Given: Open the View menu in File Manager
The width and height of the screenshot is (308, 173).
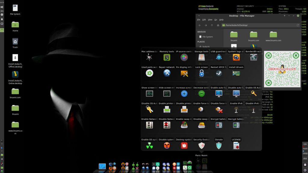Looking at the screenshot, I should [210, 20].
